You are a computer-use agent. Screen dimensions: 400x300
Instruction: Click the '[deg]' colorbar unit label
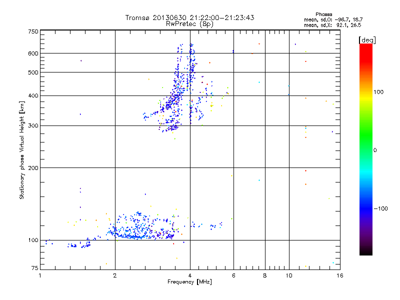click(367, 40)
